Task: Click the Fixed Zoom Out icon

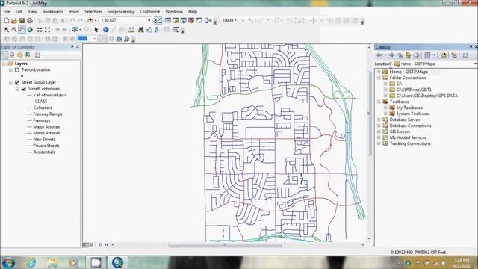Action: (47, 30)
